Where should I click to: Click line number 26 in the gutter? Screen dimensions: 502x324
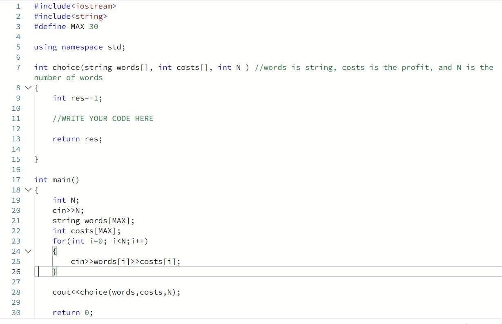point(16,272)
